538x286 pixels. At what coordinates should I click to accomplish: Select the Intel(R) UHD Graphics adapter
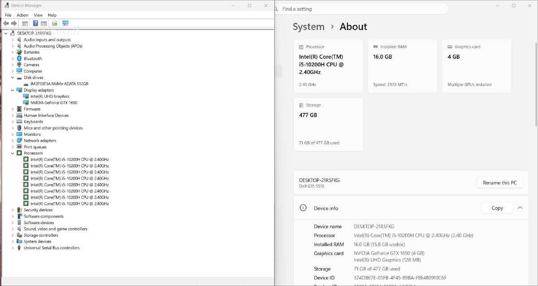(50, 96)
